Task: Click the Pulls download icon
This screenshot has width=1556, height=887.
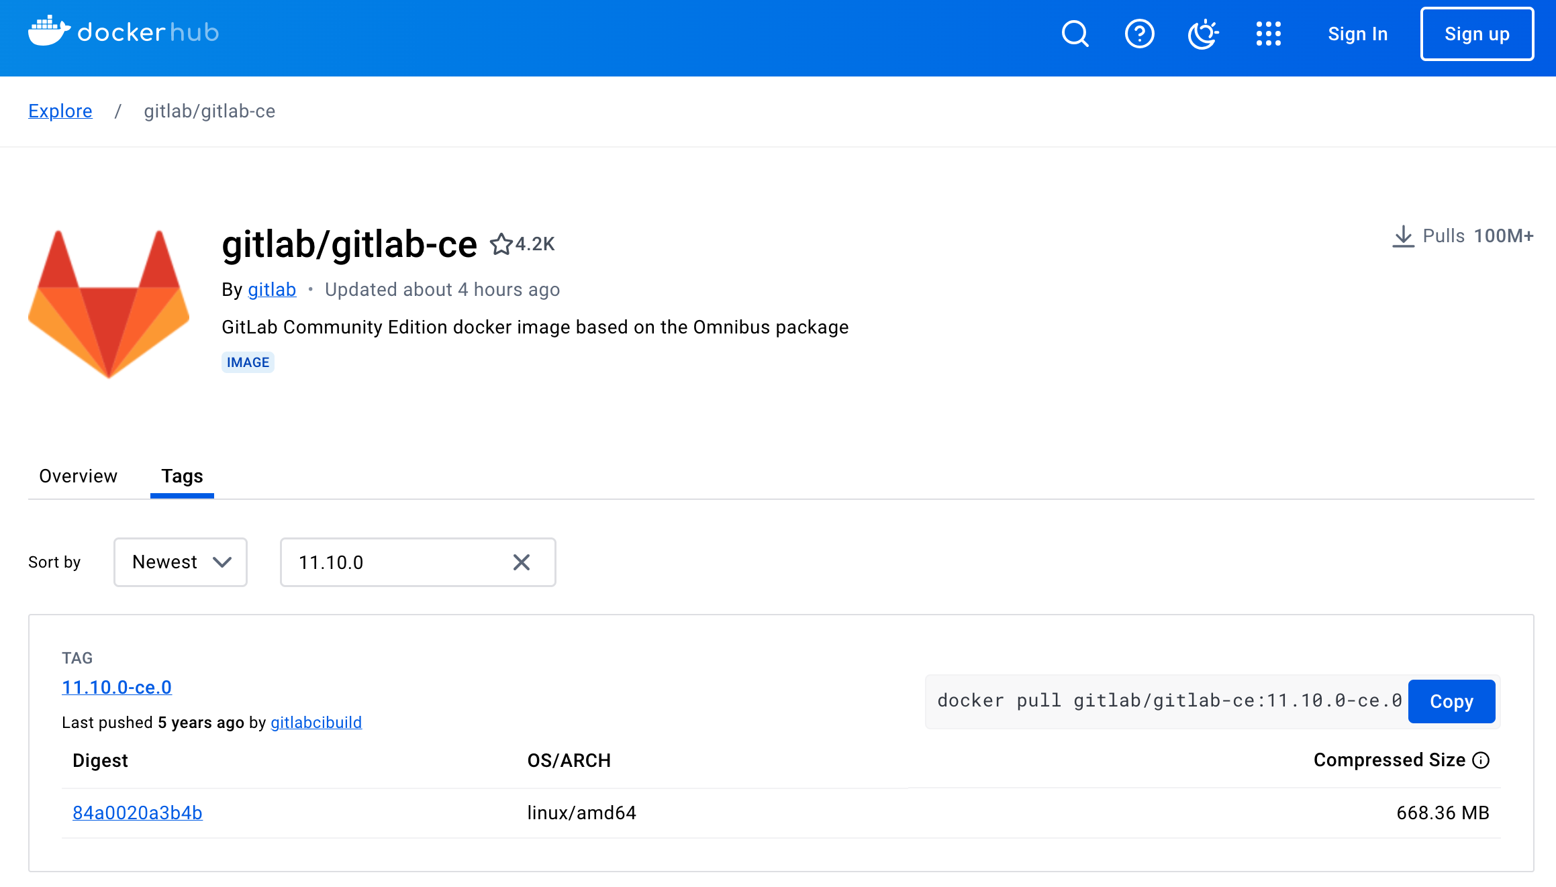Action: (x=1403, y=236)
